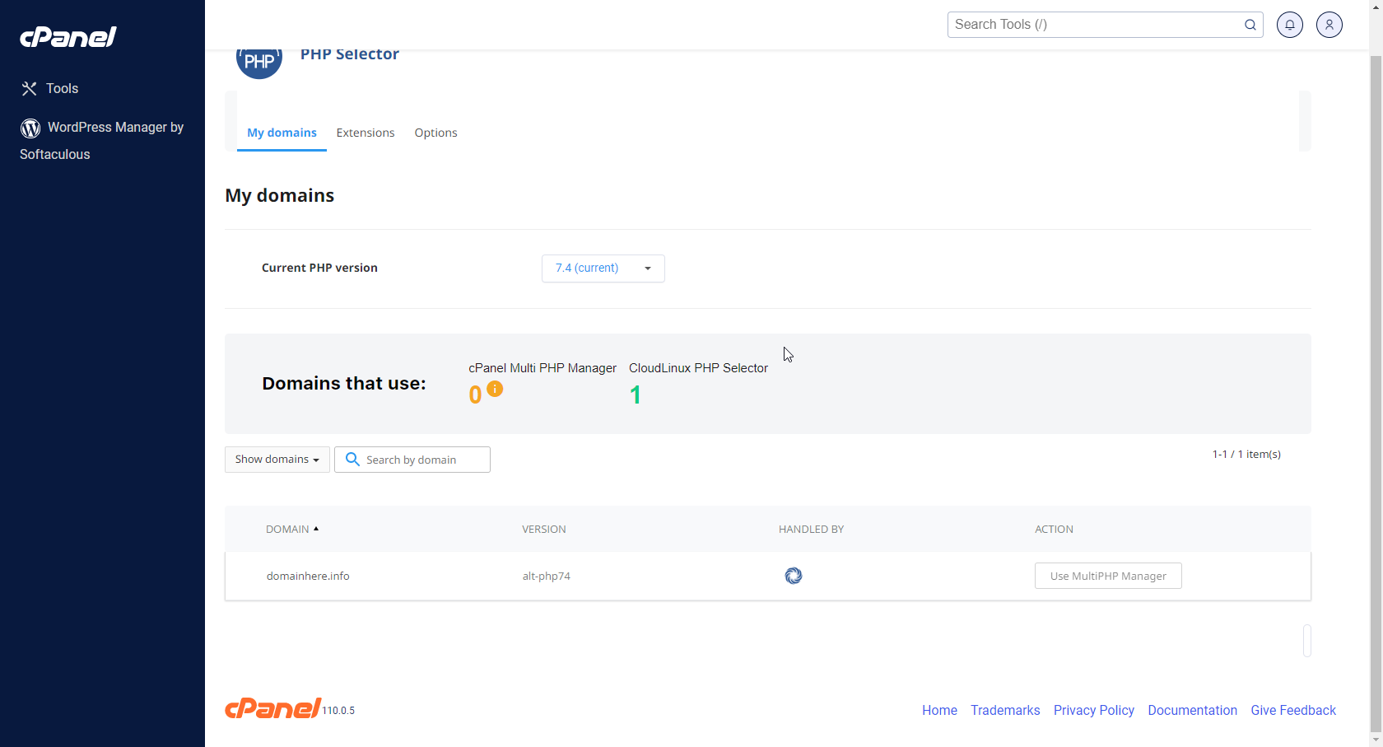Click the domainhere.info domain cell
The width and height of the screenshot is (1383, 747).
point(308,576)
